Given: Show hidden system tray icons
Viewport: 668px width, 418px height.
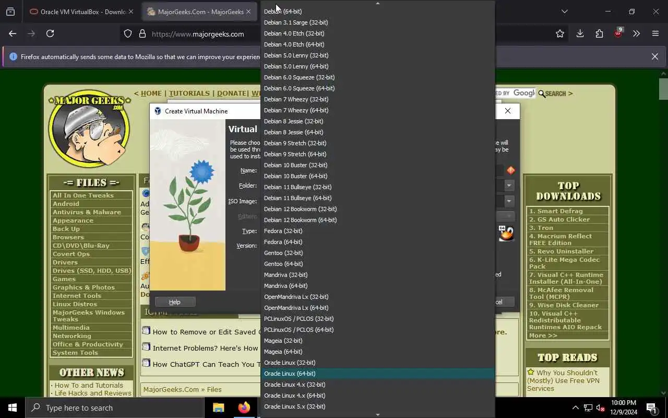Looking at the screenshot, I should click(575, 408).
